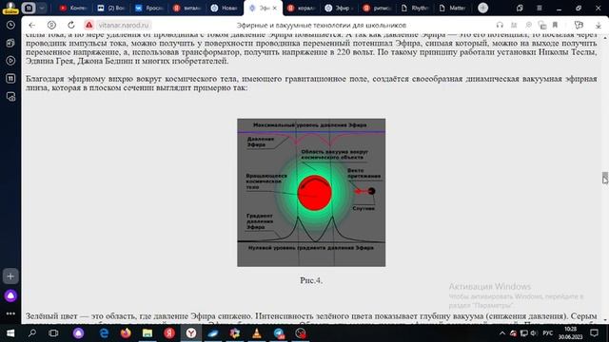Start read-aloud with headphones icon

coord(500,26)
